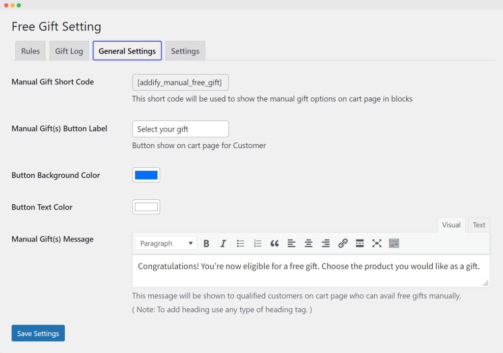Toggle the editor toolbar toggle icon
Viewport: 503px width, 353px height.
click(x=394, y=244)
